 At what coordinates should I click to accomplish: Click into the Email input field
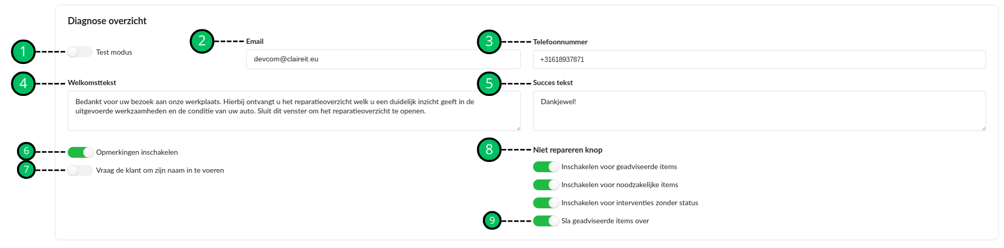coord(383,59)
